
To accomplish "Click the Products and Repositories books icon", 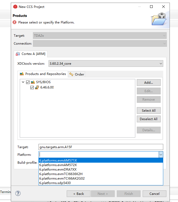I will 22,74.
